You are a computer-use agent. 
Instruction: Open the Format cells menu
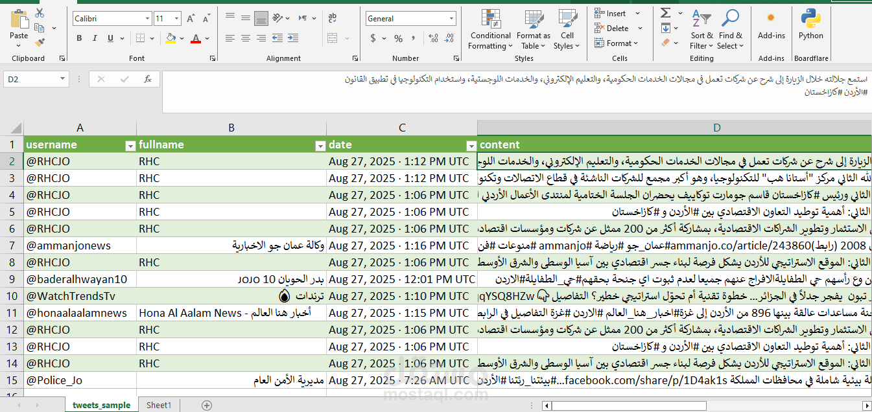point(617,43)
